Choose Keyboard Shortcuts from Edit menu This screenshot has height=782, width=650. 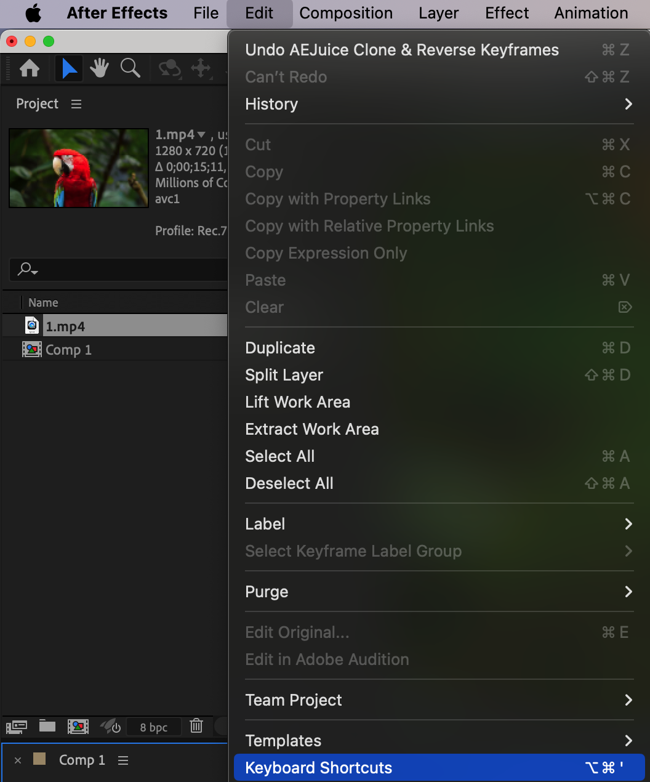(x=318, y=768)
